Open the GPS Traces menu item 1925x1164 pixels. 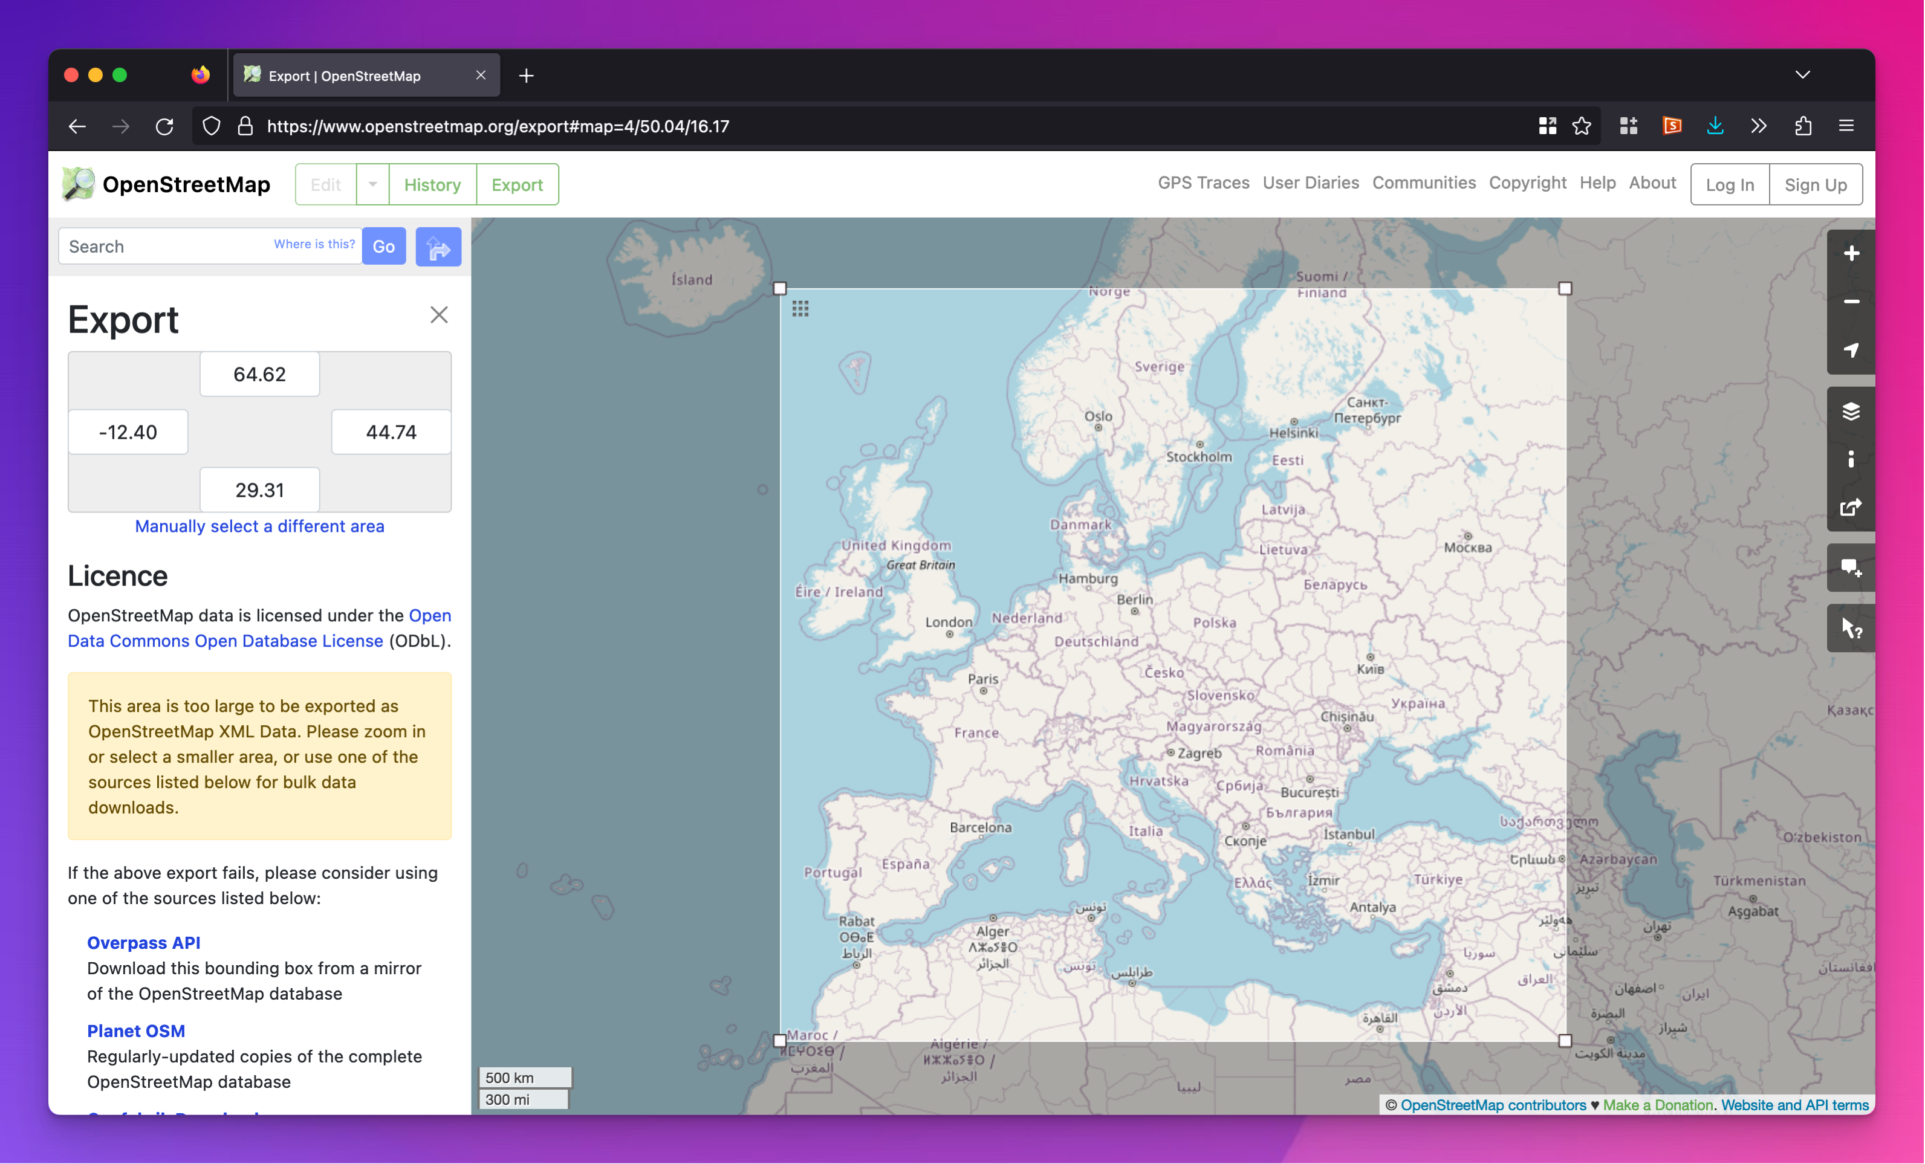click(x=1203, y=183)
